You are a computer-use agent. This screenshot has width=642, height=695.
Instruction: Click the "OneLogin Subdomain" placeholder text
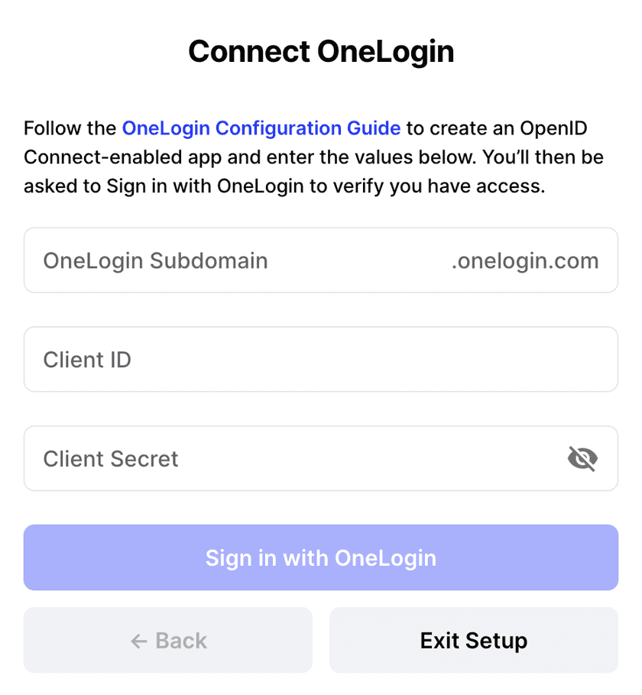(x=155, y=260)
